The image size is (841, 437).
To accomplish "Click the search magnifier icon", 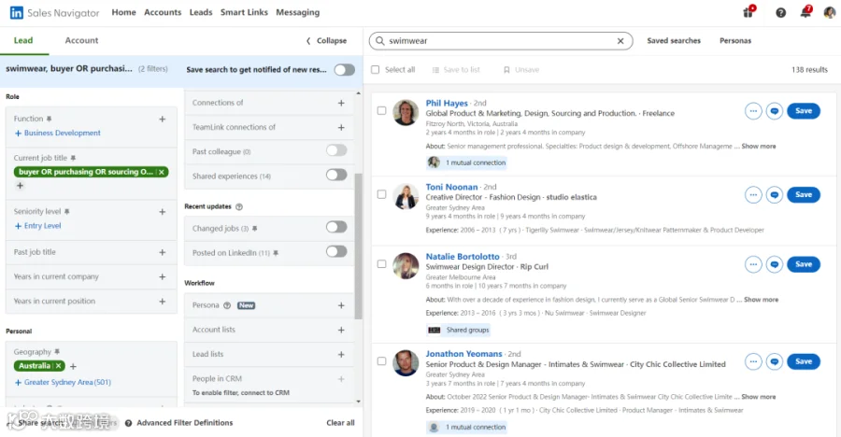I will tap(379, 41).
